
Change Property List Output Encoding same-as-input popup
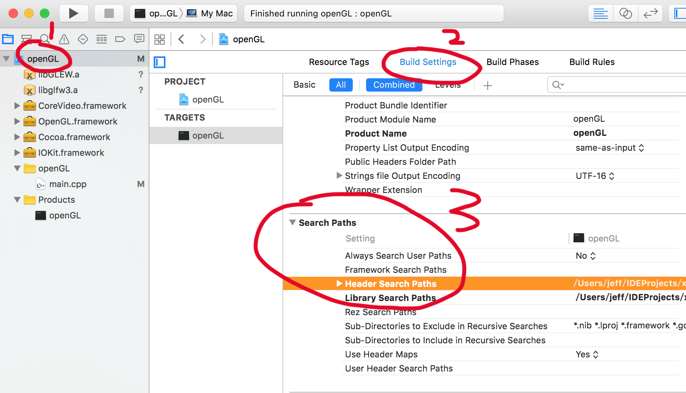610,148
